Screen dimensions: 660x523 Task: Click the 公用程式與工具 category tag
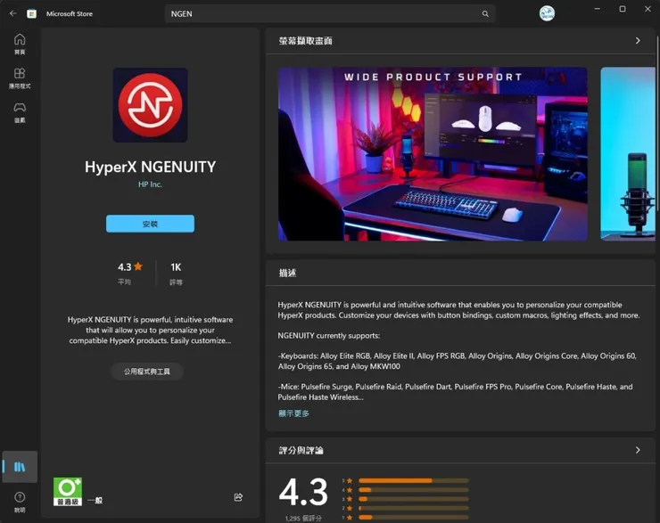(x=147, y=372)
